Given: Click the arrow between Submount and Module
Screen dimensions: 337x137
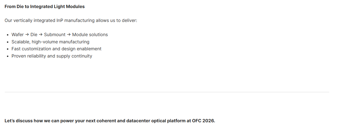Looking at the screenshot, I should [69, 35].
